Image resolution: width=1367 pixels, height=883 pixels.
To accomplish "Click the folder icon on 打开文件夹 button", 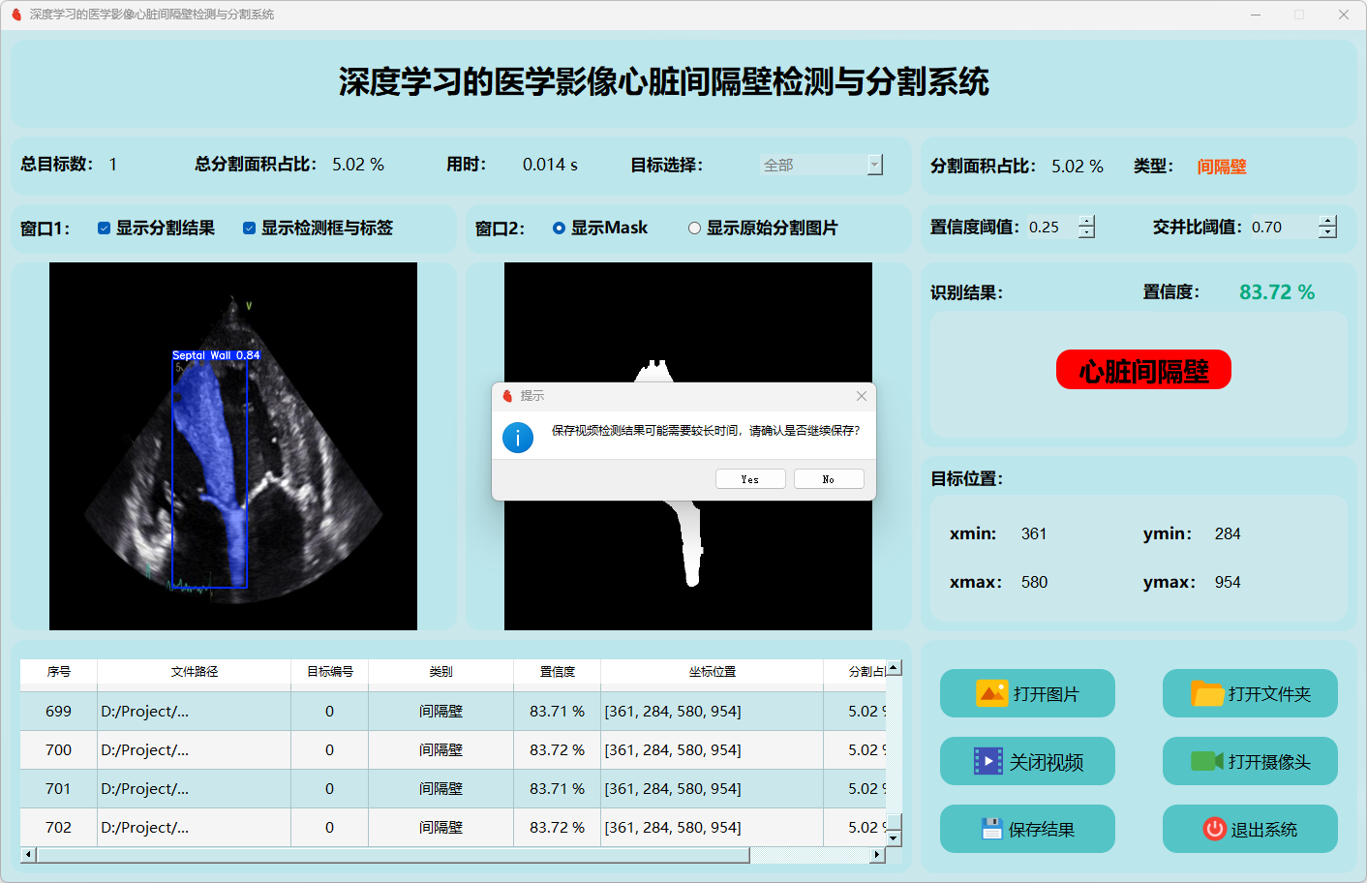I will click(1206, 693).
